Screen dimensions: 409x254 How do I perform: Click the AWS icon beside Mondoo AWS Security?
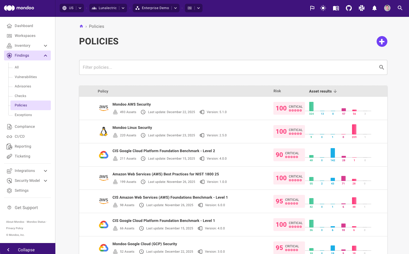104,107
